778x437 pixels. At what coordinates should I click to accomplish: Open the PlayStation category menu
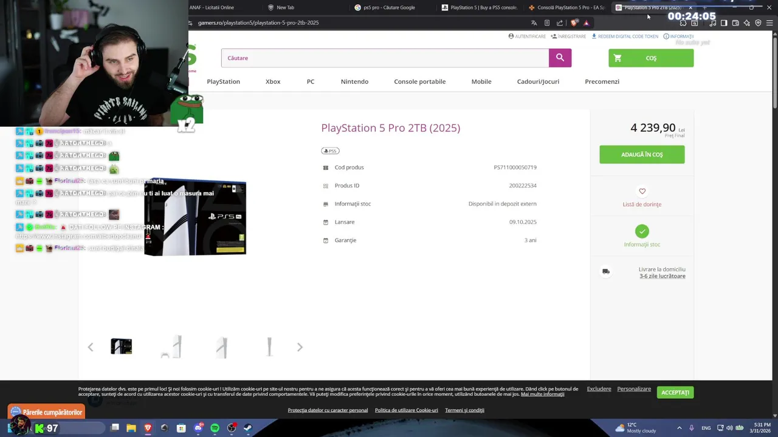(223, 81)
